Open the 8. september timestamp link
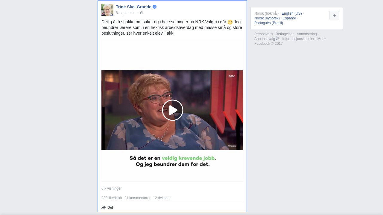Viewport: 383px width, 215px height. pyautogui.click(x=126, y=13)
